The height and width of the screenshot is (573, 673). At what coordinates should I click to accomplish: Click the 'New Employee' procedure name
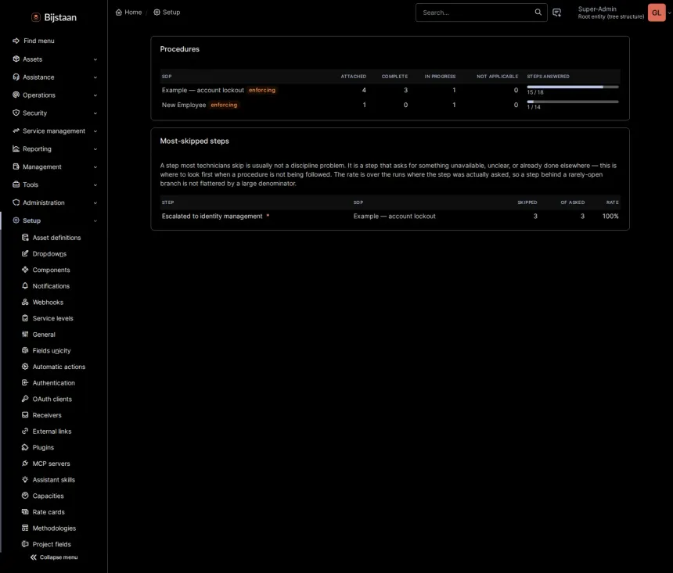pos(184,105)
